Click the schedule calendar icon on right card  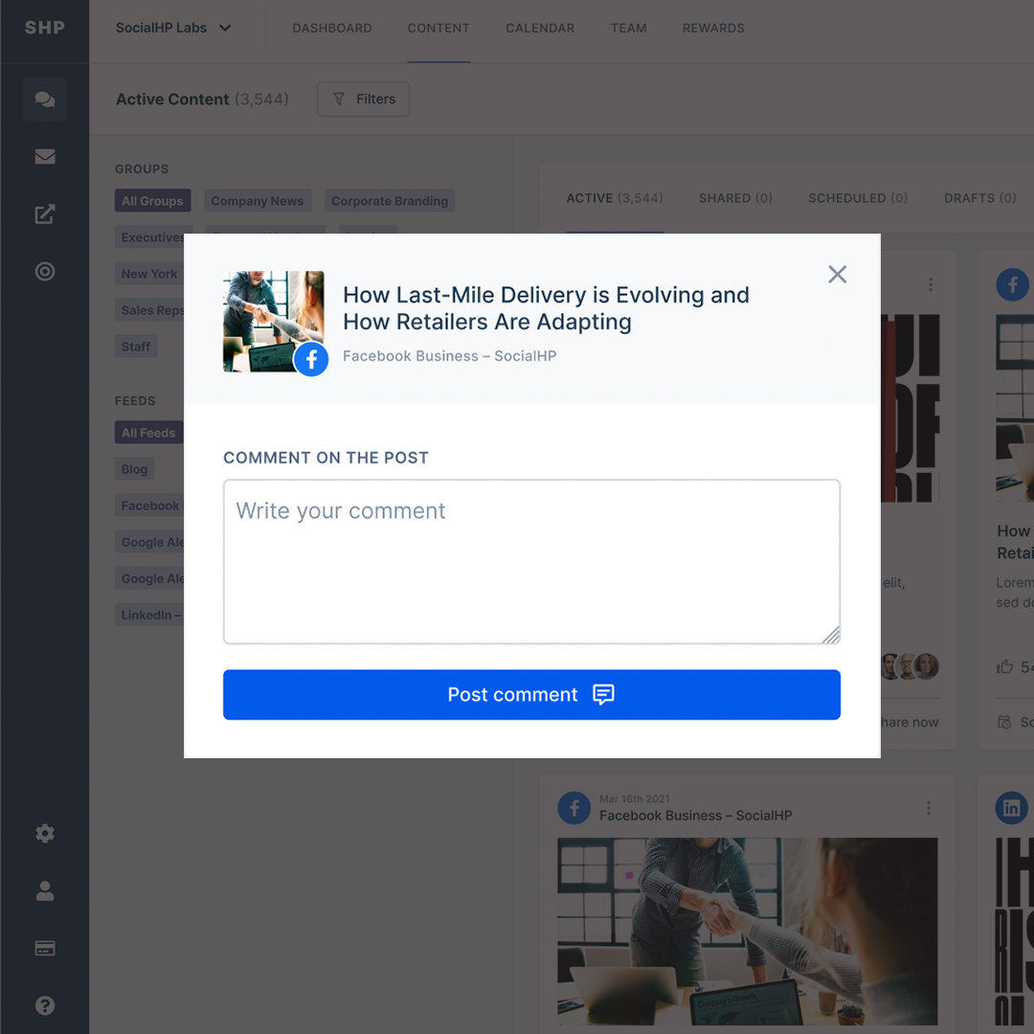tap(1004, 722)
